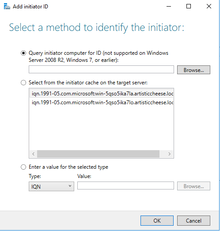Screen dimensions: 220x231
Task: Close the Add initiator ID dialog
Action: pos(209,6)
